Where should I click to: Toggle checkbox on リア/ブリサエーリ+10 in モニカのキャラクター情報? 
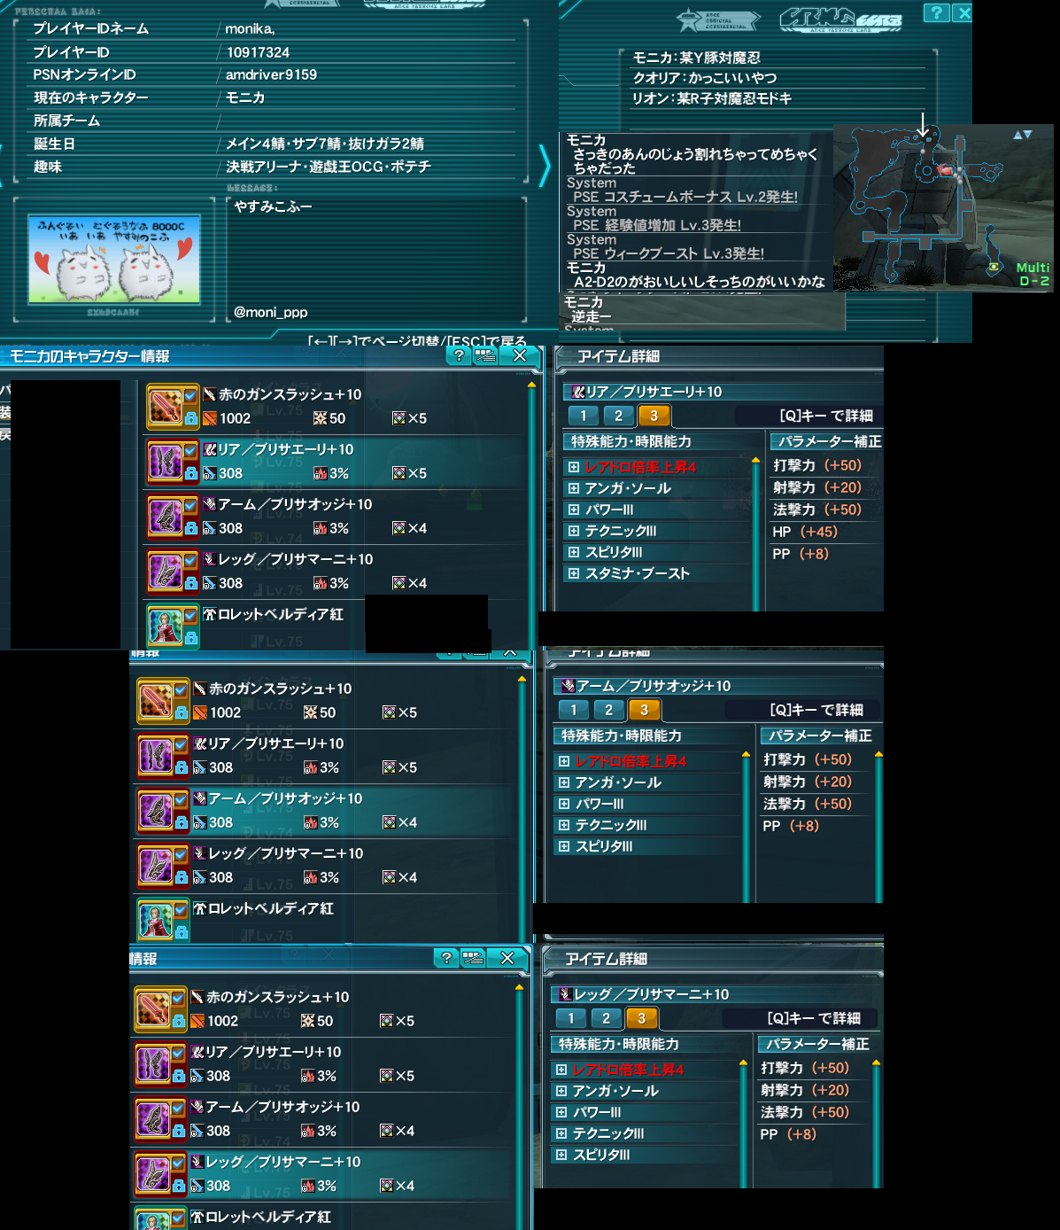191,450
